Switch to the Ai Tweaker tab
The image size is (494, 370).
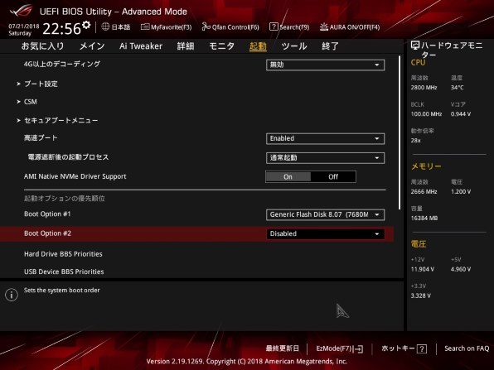141,46
